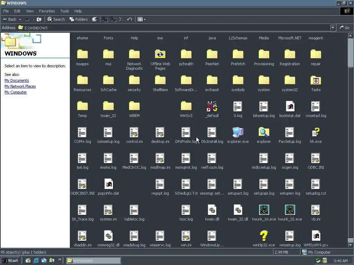
Task: Select win.ini file icon
Action: tap(186, 236)
